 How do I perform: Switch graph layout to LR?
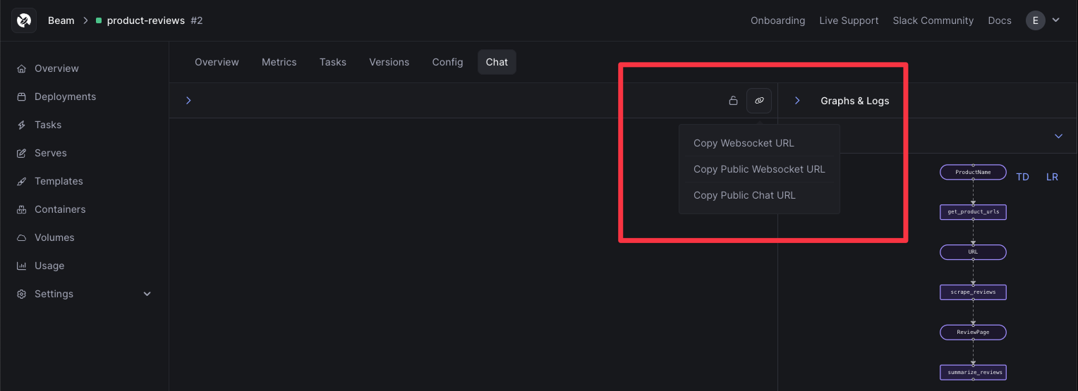(1052, 177)
